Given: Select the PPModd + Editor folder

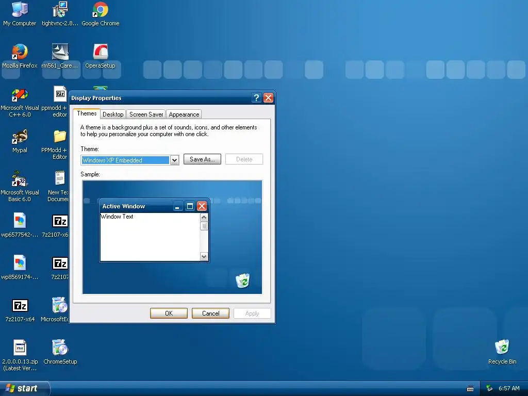Looking at the screenshot, I should click(58, 144).
